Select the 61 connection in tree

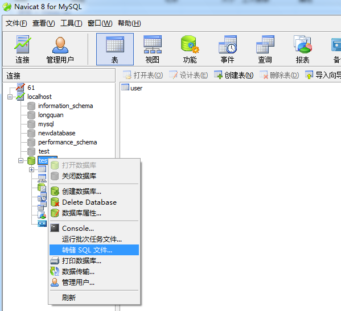tap(31, 88)
